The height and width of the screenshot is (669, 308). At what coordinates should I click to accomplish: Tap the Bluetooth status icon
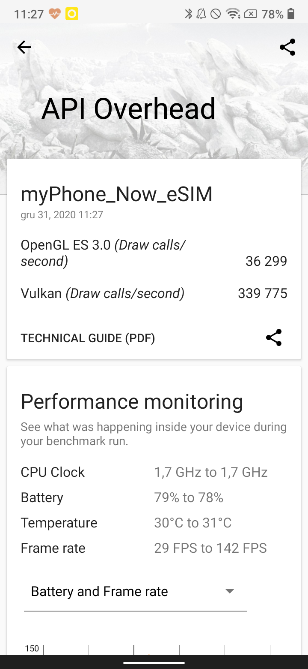(x=189, y=14)
